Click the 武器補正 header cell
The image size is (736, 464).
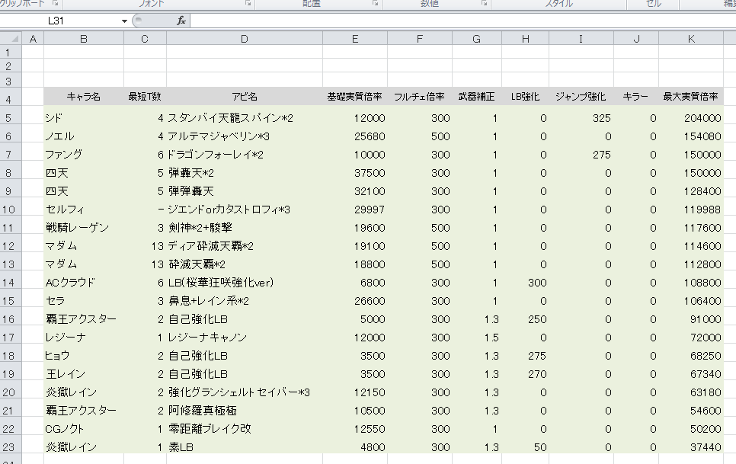coord(477,97)
